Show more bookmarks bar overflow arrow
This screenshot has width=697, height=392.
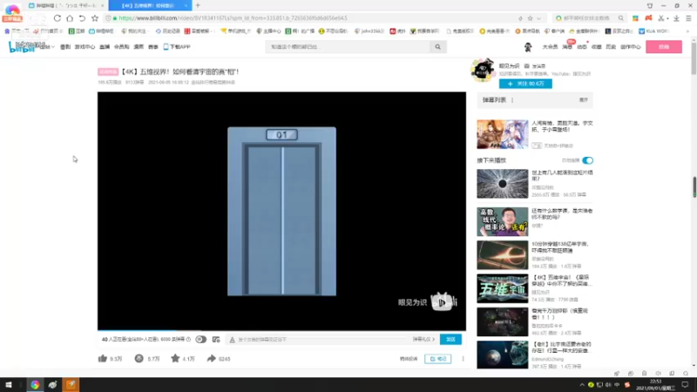pos(687,31)
